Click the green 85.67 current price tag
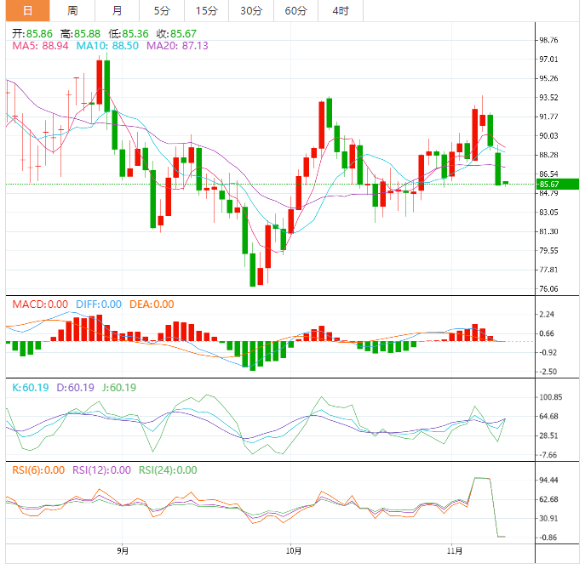Screen dimensions: 585x569 pos(558,184)
